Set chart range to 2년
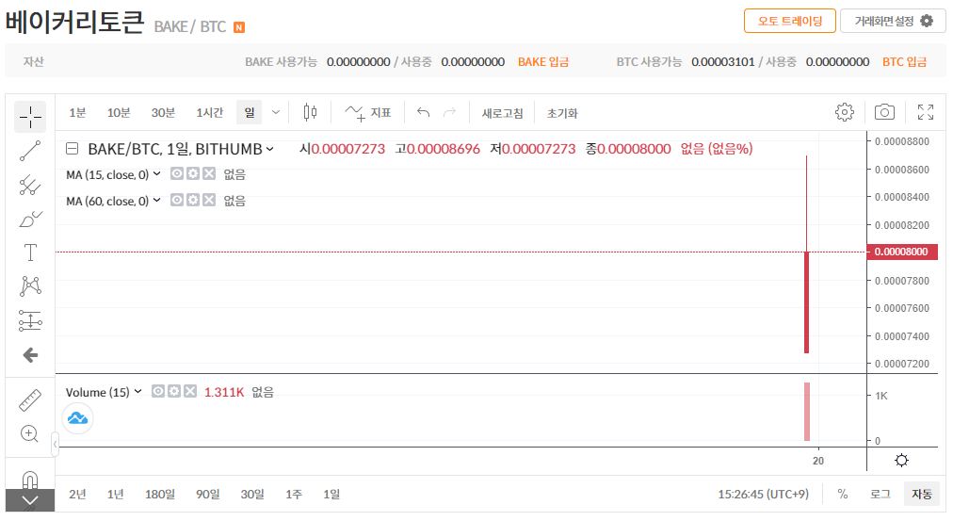 tap(77, 495)
